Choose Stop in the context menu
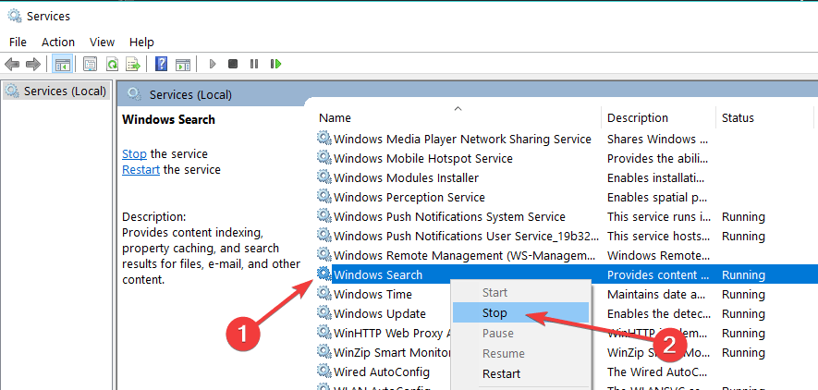Viewport: 818px width, 390px height. tap(520, 313)
